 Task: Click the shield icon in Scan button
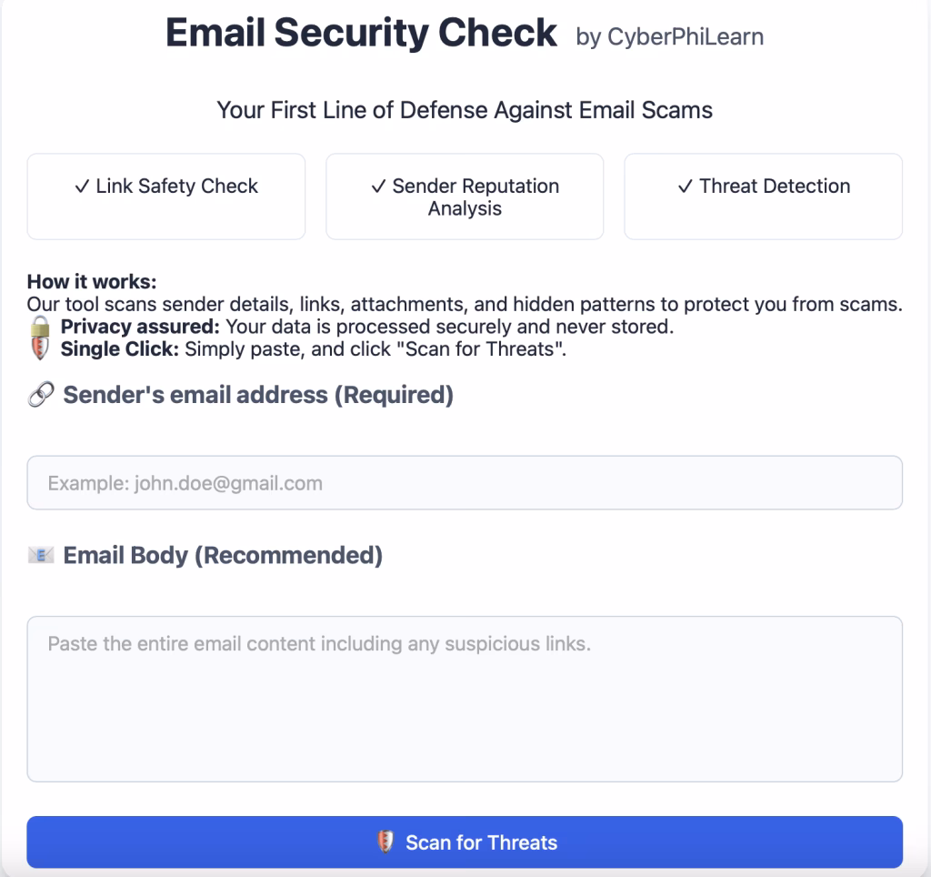click(x=385, y=842)
